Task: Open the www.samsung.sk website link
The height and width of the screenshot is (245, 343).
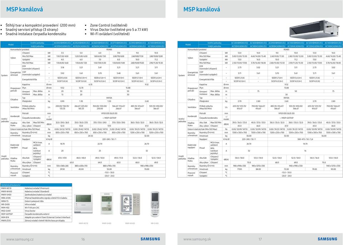Action: coord(197,239)
